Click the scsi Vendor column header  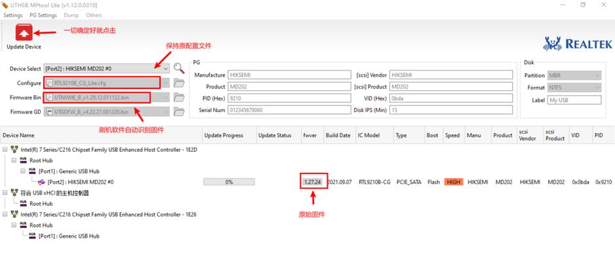tap(530, 135)
